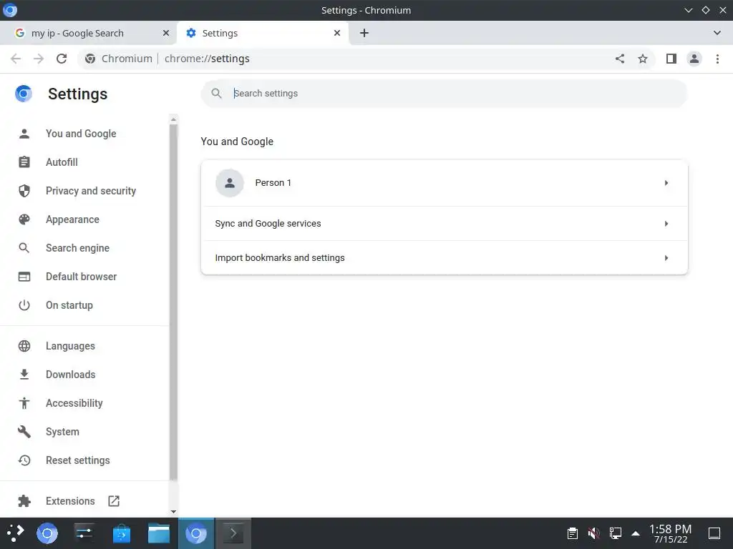
Task: Open Accessibility settings
Action: click(74, 403)
